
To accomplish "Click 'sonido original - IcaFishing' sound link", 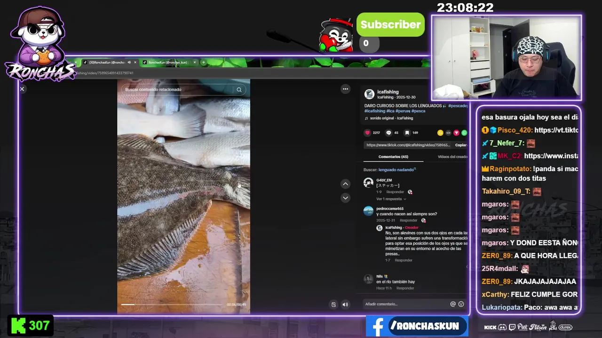I will point(391,118).
